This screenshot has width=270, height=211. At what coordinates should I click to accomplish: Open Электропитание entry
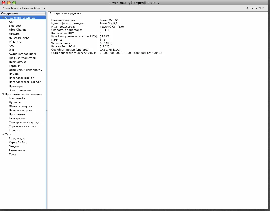point(20,90)
